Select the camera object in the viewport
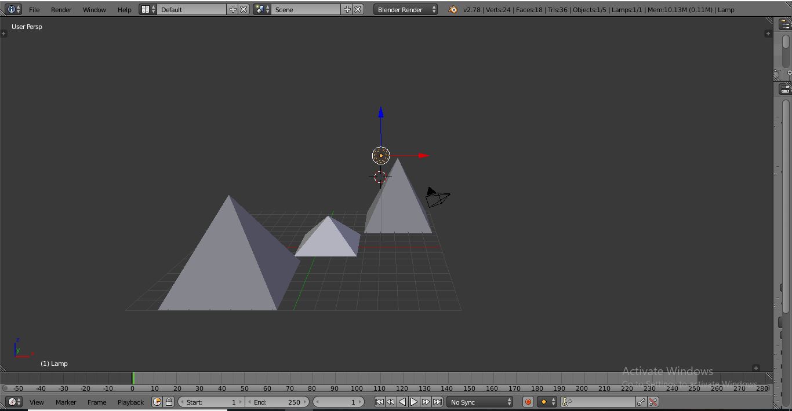This screenshot has width=792, height=411. (437, 197)
